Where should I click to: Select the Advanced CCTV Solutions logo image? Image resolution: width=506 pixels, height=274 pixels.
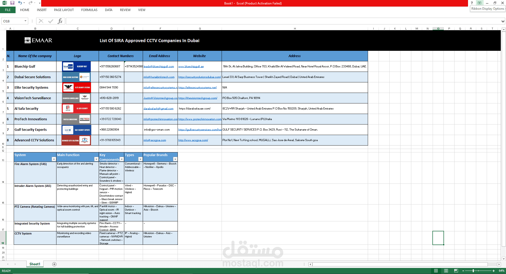[x=76, y=140]
